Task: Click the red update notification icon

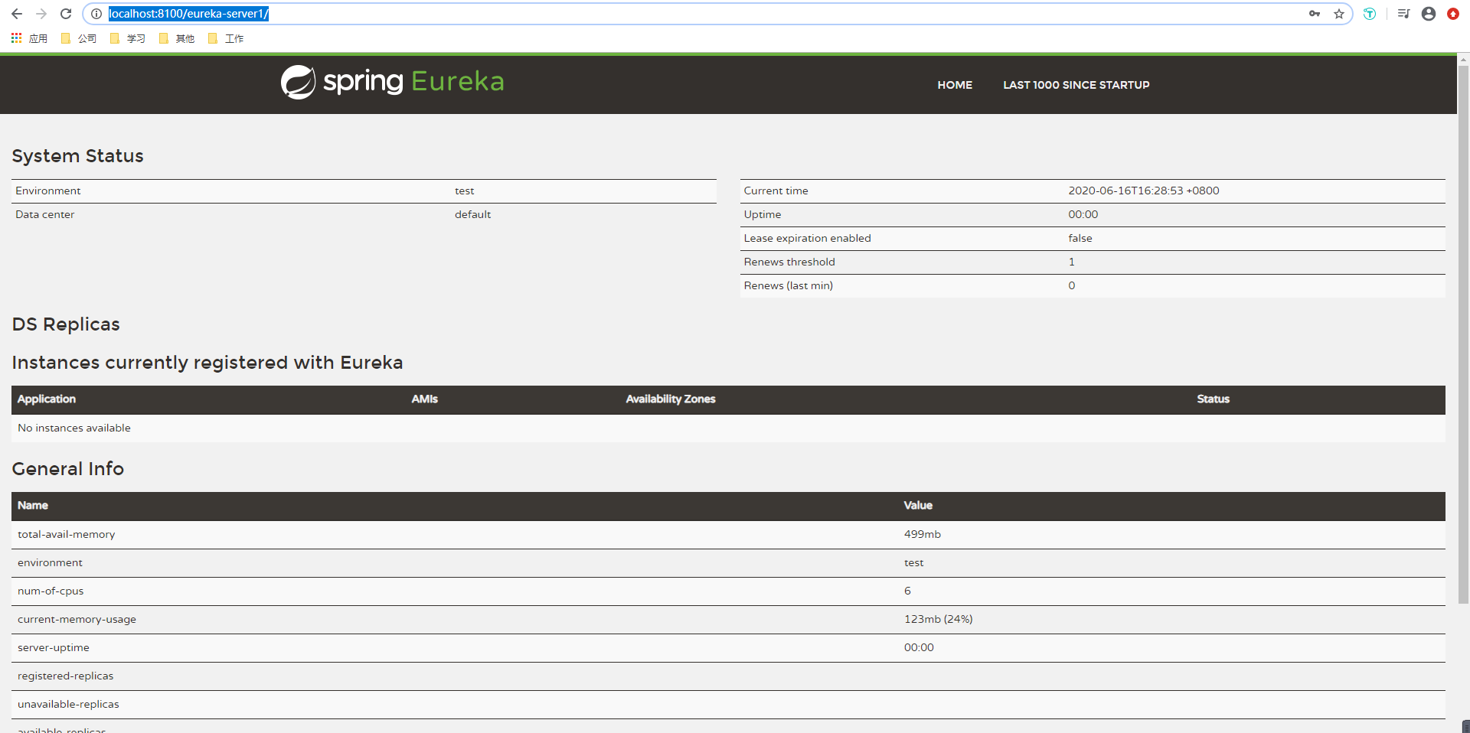Action: click(1453, 14)
